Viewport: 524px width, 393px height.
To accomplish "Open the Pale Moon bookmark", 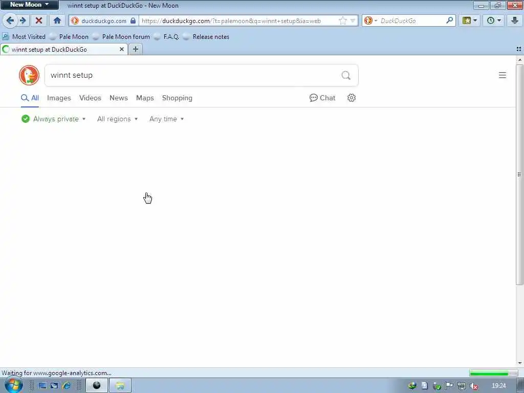I will coord(69,37).
